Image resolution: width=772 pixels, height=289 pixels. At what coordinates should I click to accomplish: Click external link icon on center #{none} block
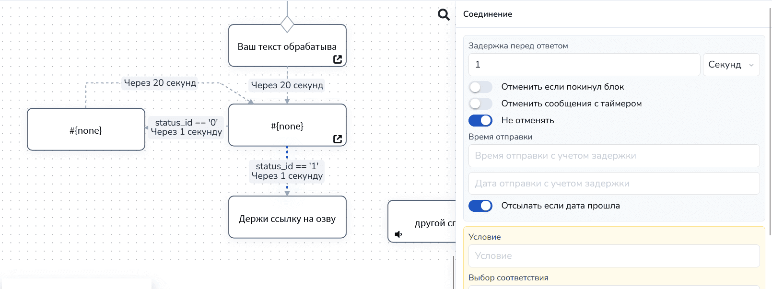(338, 139)
